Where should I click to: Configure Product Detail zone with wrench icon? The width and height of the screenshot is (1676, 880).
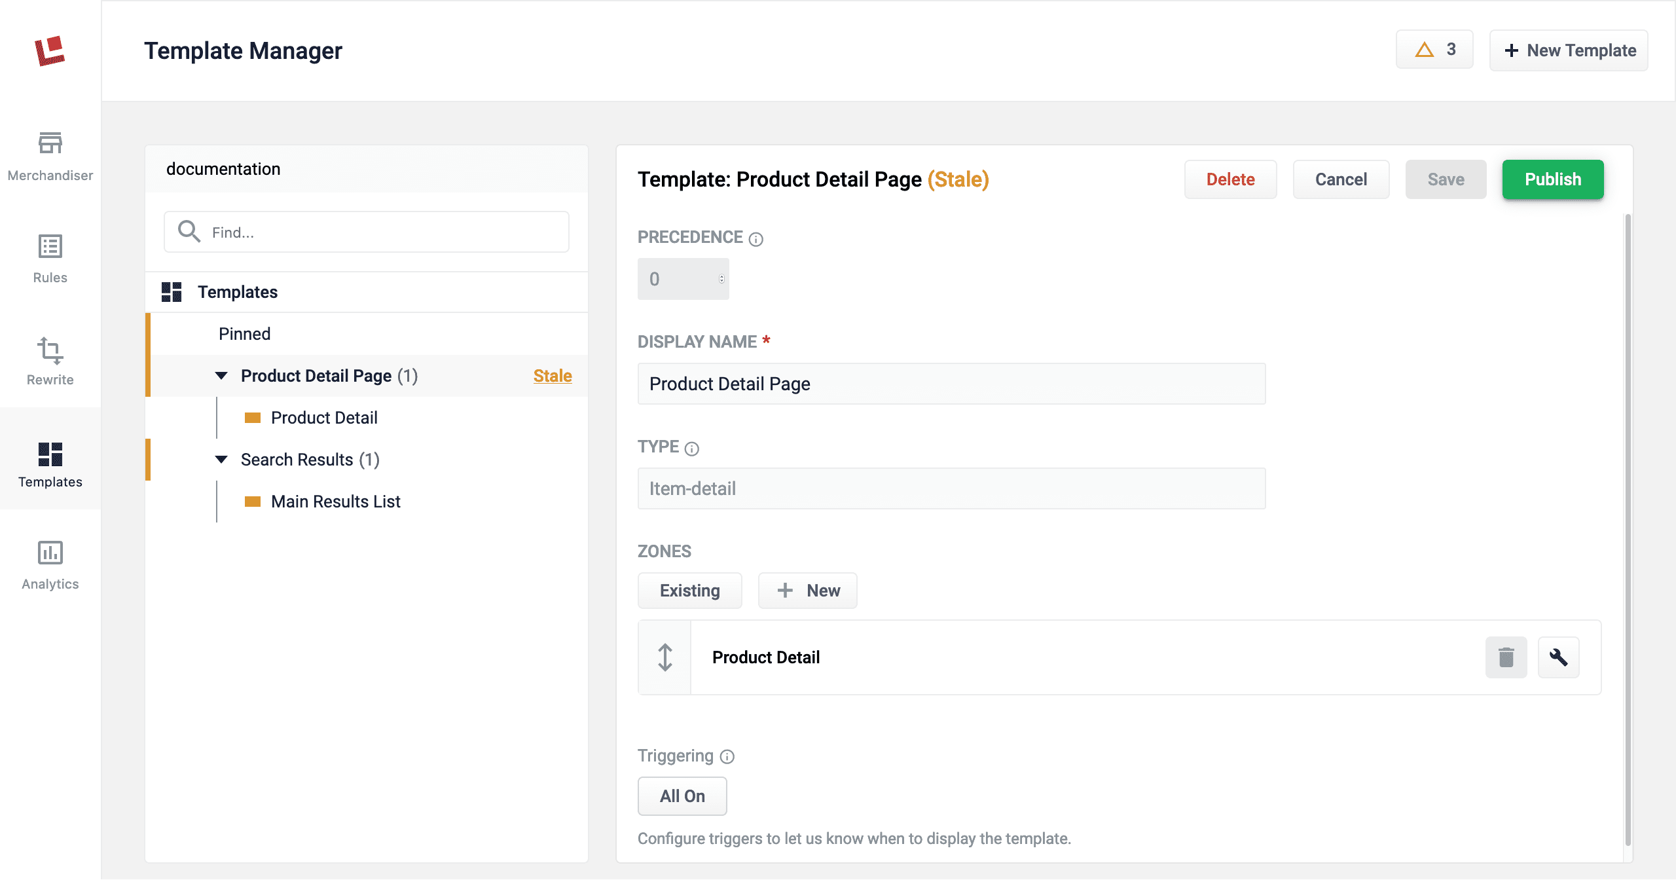click(x=1558, y=657)
